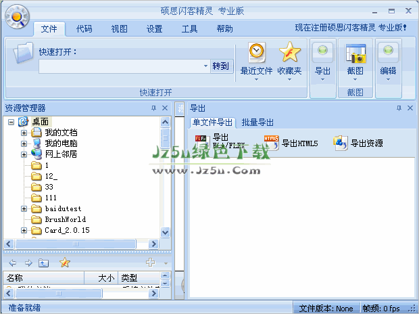Expand the 网上邻居 tree node

pyautogui.click(x=24, y=154)
